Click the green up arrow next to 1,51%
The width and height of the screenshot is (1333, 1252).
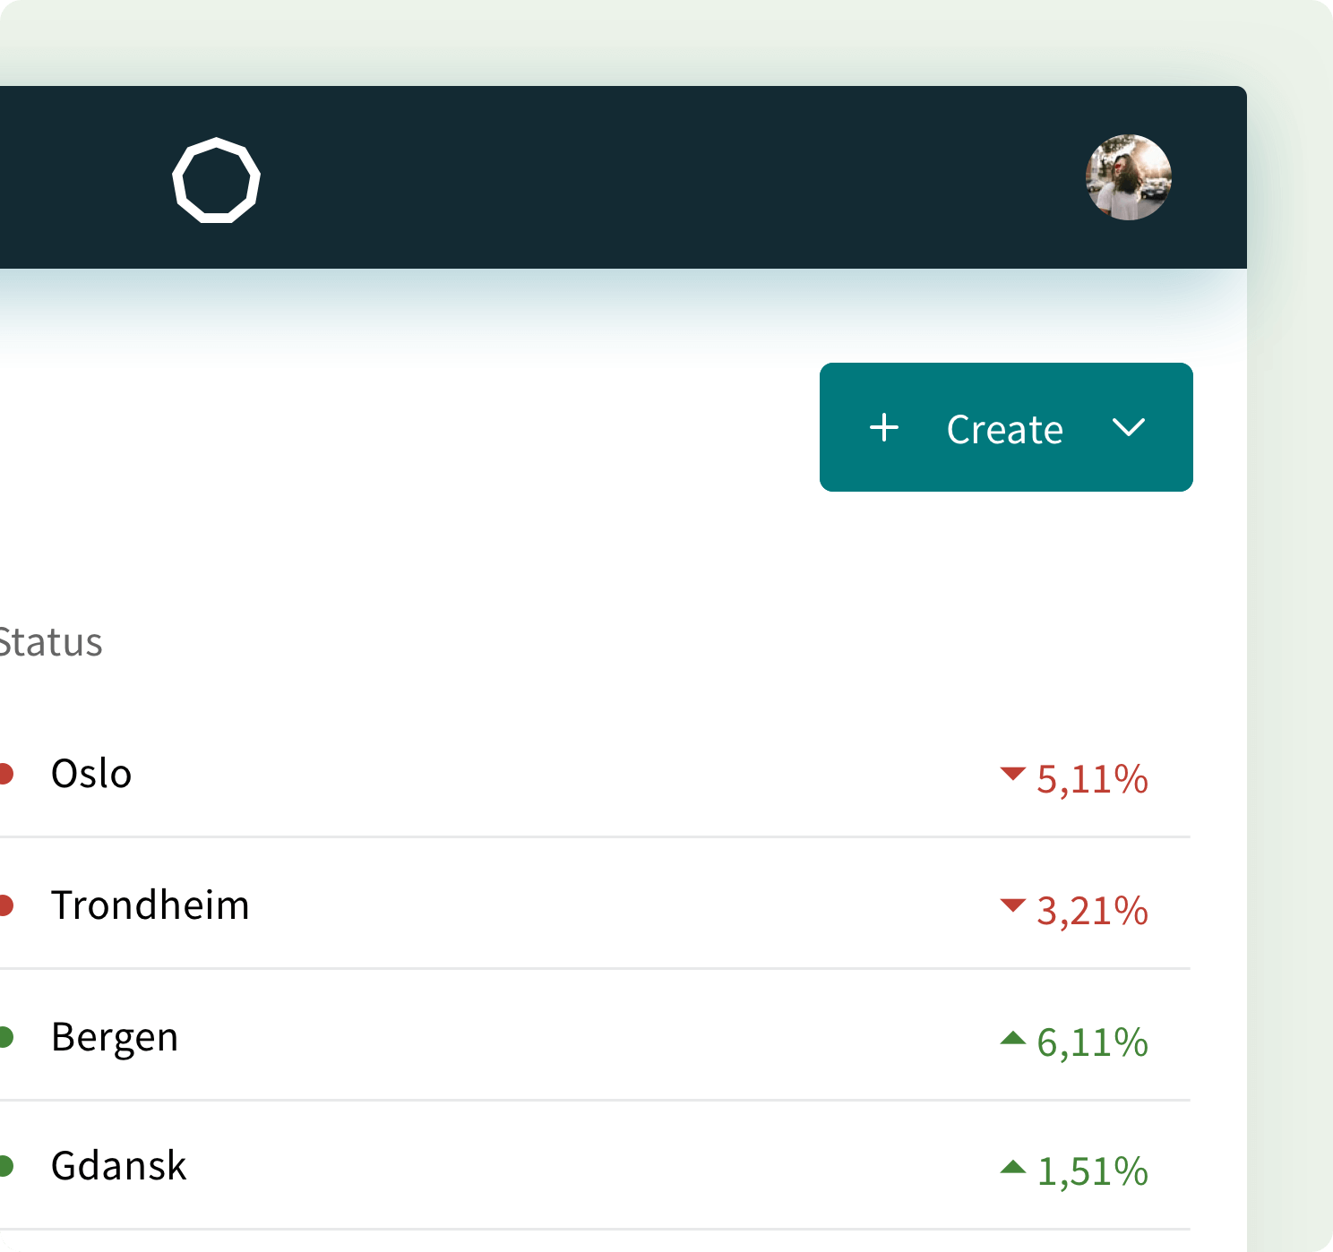[1012, 1167]
